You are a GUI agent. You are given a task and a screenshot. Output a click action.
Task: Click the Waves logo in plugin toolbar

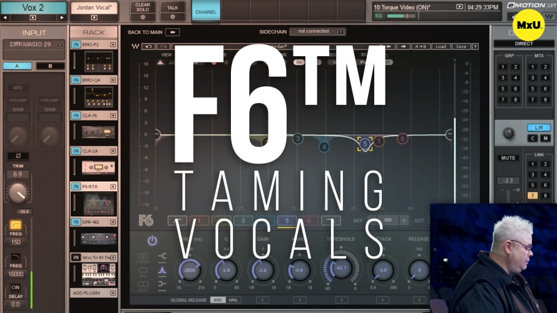point(135,46)
